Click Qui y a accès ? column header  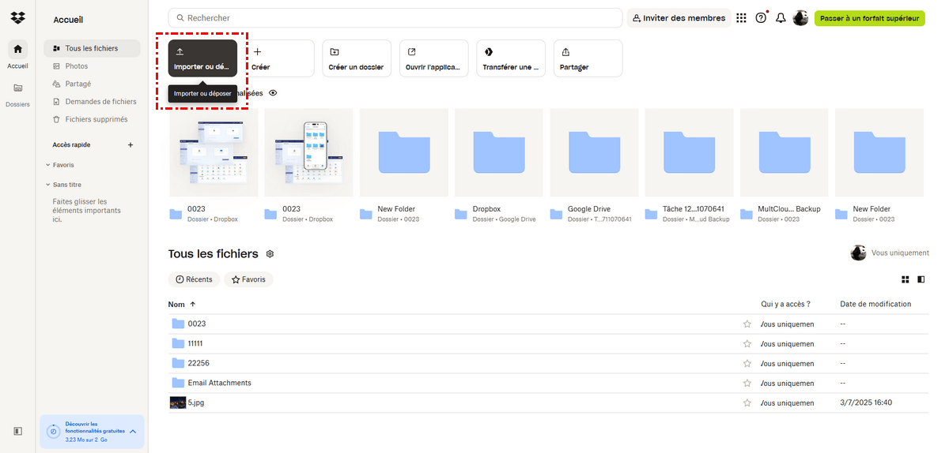[x=785, y=304]
